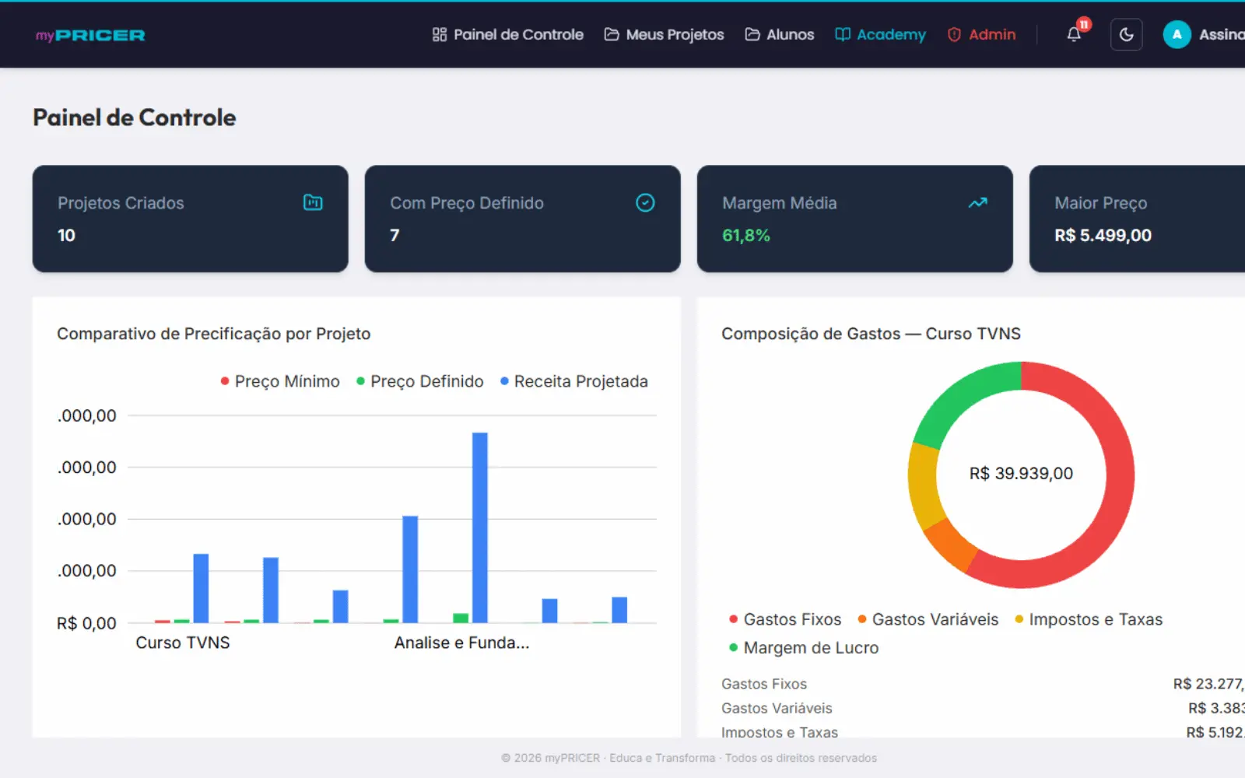
Task: Click Comparativo de Precificação por Projeto title
Action: (x=214, y=334)
